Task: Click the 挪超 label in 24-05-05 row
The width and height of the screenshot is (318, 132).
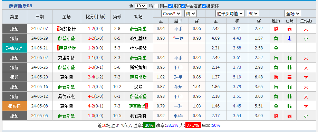Action: click(x=15, y=116)
